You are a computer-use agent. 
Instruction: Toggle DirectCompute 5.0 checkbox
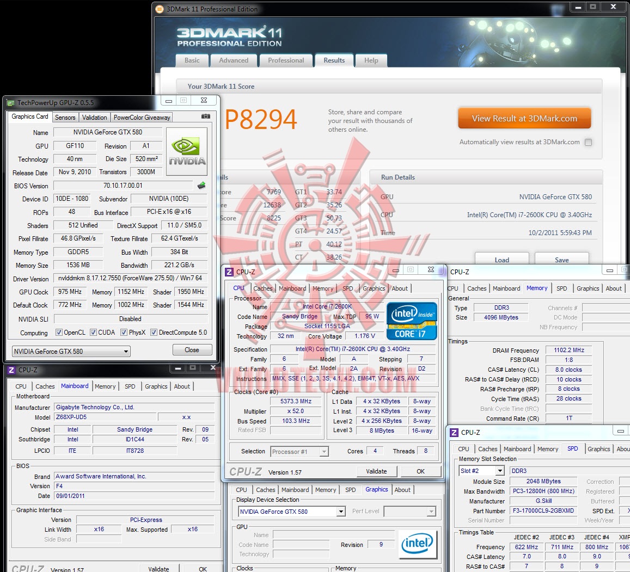(154, 332)
